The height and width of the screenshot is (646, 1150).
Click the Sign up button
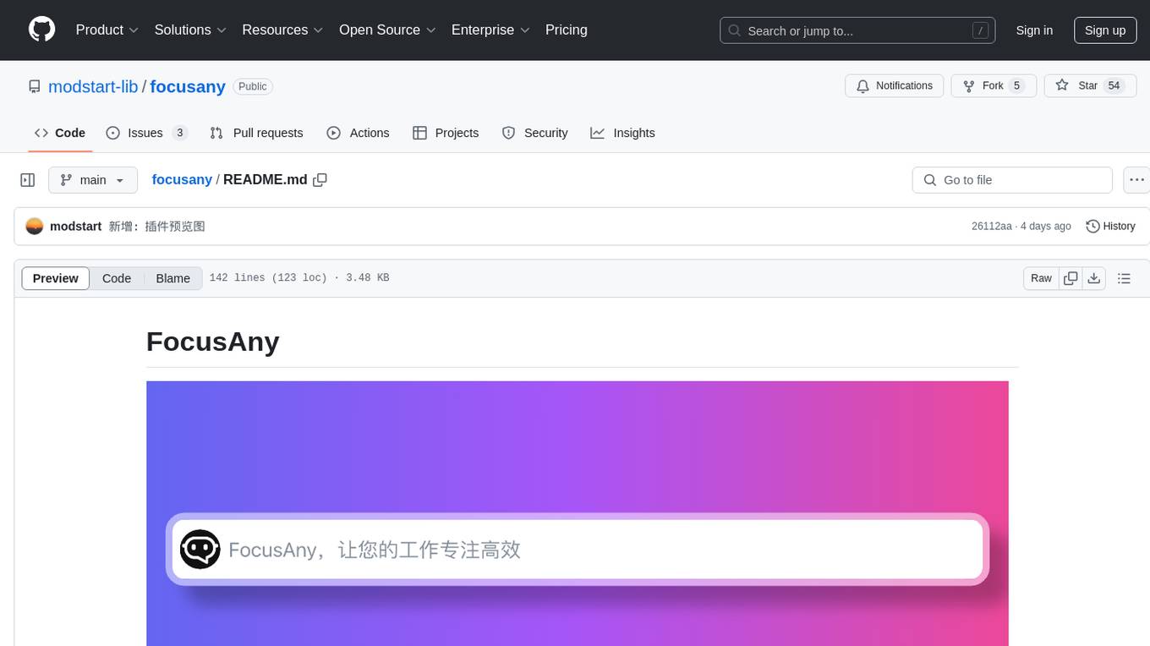tap(1105, 30)
